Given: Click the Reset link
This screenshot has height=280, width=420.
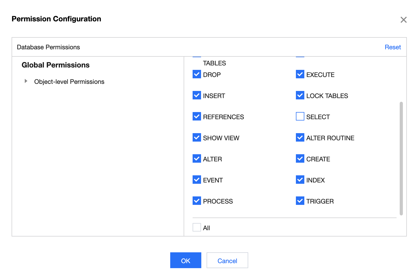Looking at the screenshot, I should (393, 47).
